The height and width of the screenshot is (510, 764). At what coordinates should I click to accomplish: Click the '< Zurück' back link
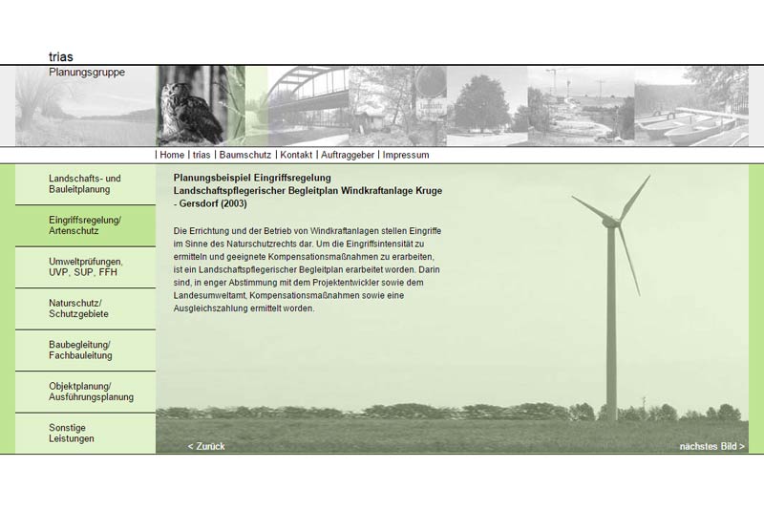206,446
